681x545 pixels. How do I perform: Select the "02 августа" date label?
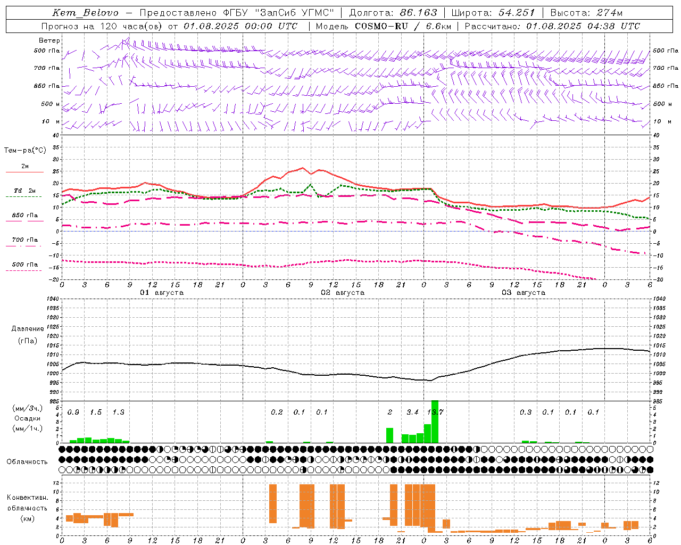pos(343,293)
